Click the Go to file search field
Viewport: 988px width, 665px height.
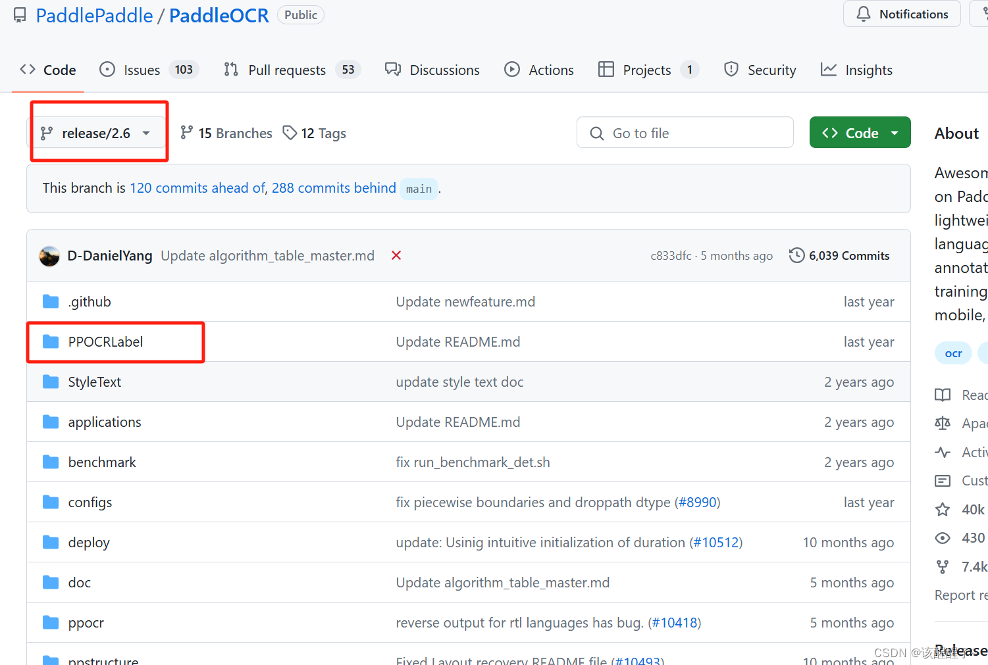pos(685,133)
